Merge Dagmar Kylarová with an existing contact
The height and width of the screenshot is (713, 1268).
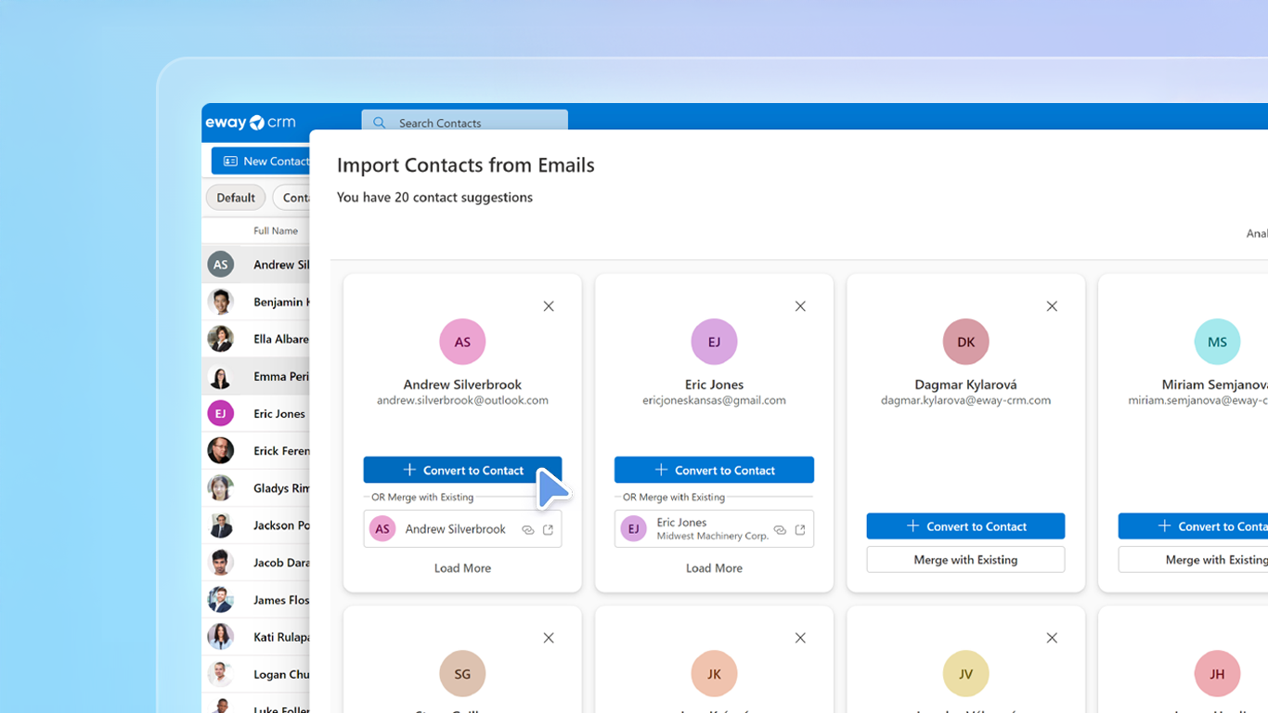(965, 559)
